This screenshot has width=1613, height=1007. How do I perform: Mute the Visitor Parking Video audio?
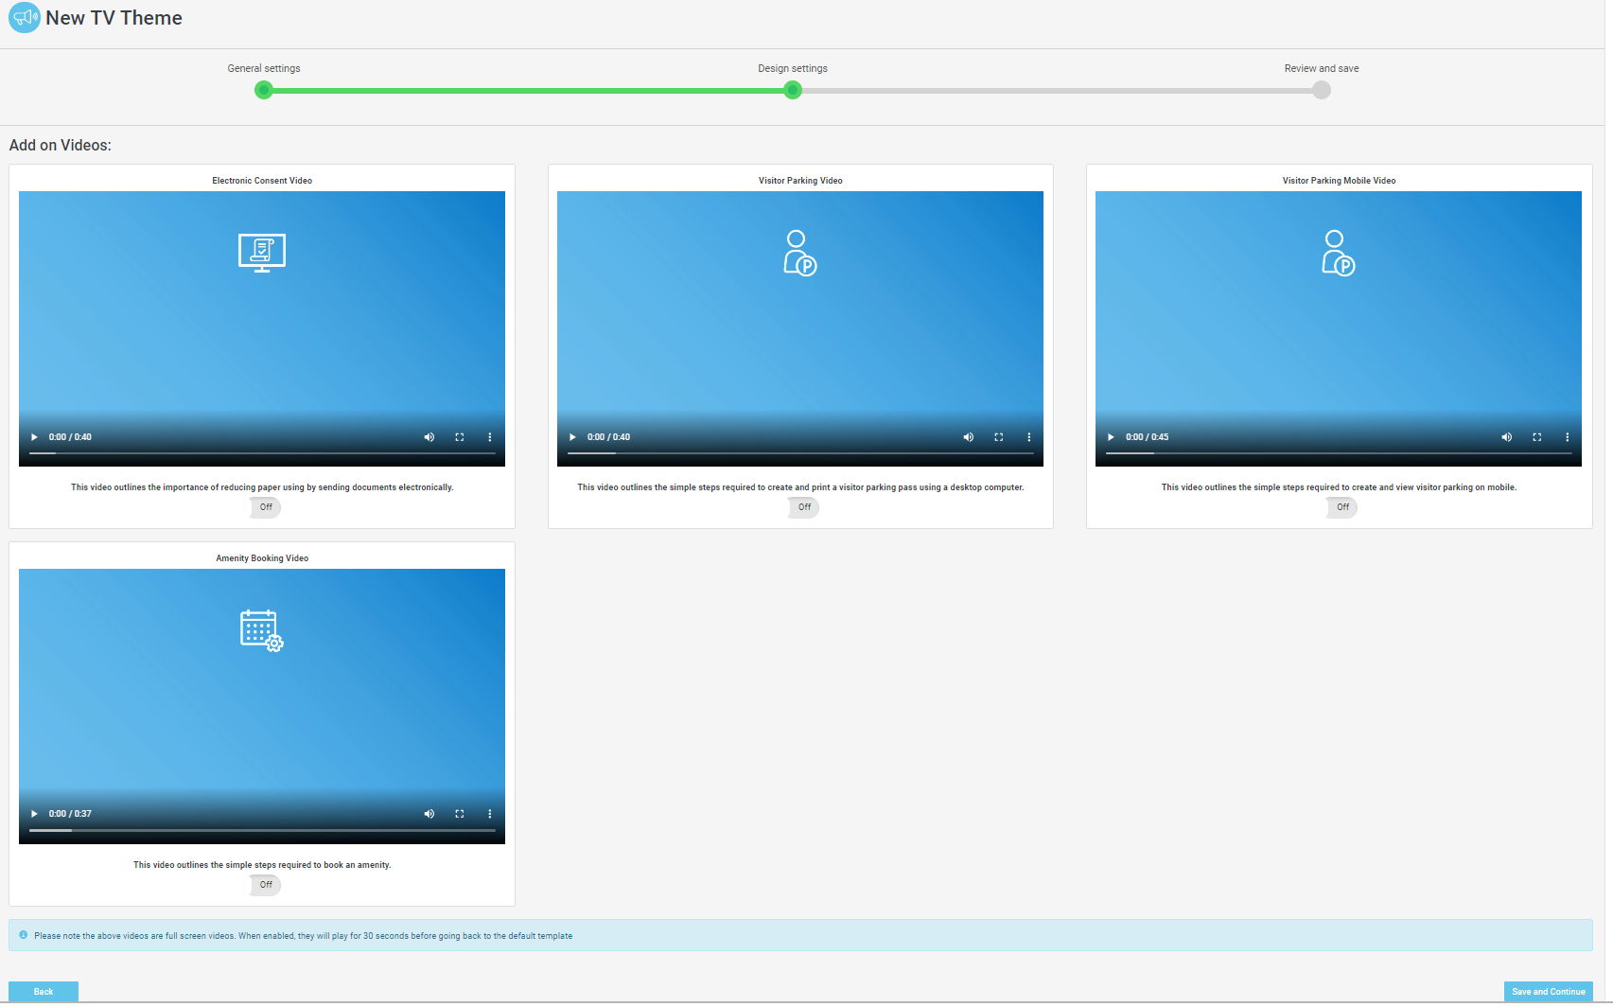coord(968,437)
